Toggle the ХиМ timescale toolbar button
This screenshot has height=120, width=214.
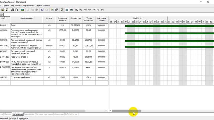pyautogui.click(x=89, y=10)
